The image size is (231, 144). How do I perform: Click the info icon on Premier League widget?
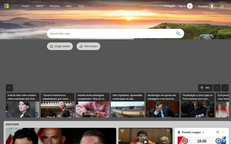point(218,132)
